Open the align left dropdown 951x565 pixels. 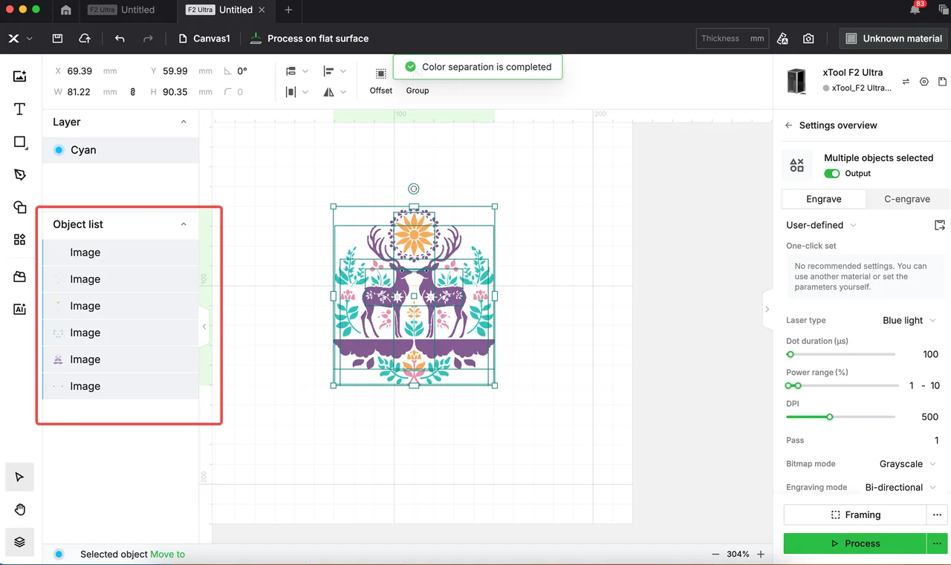coord(334,71)
